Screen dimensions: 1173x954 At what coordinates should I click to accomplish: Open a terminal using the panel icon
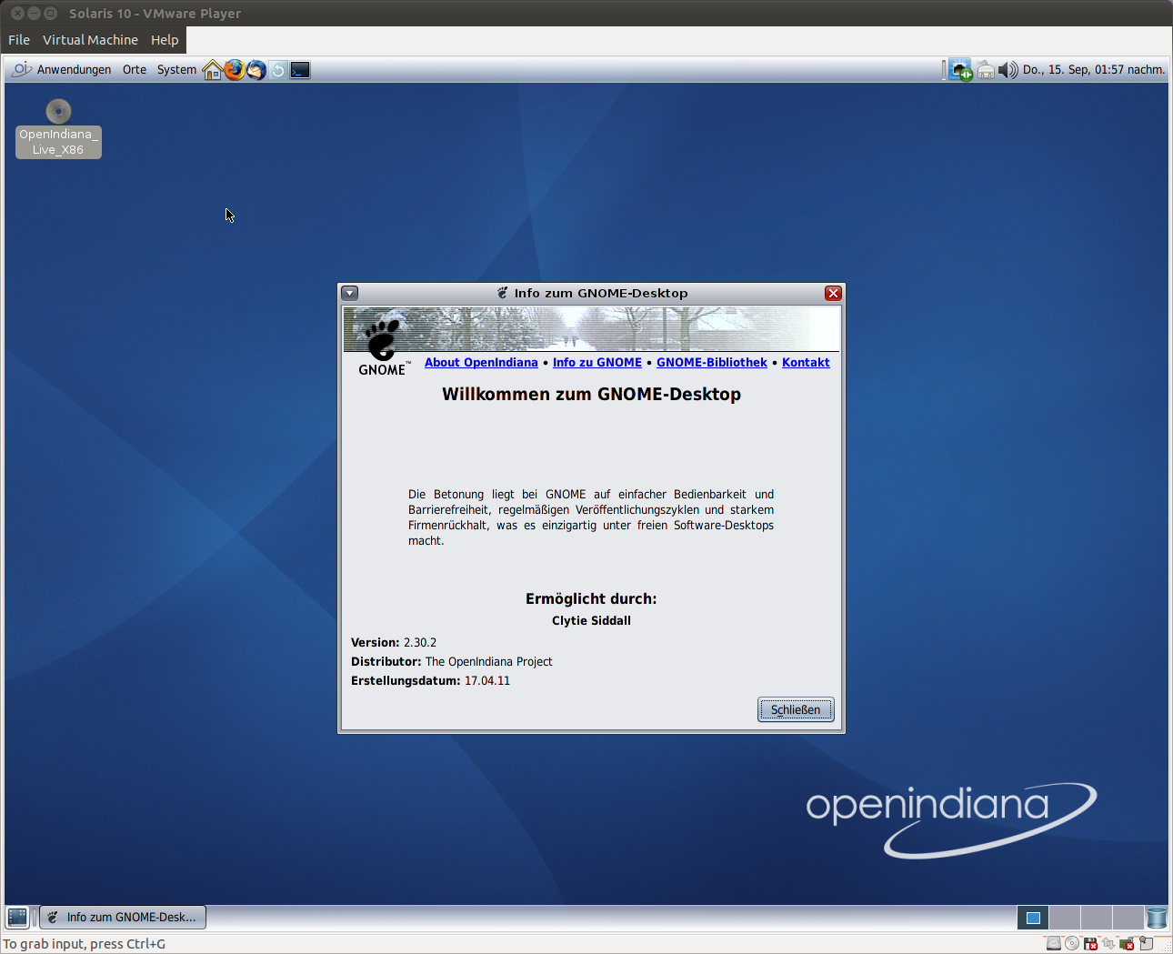(299, 69)
